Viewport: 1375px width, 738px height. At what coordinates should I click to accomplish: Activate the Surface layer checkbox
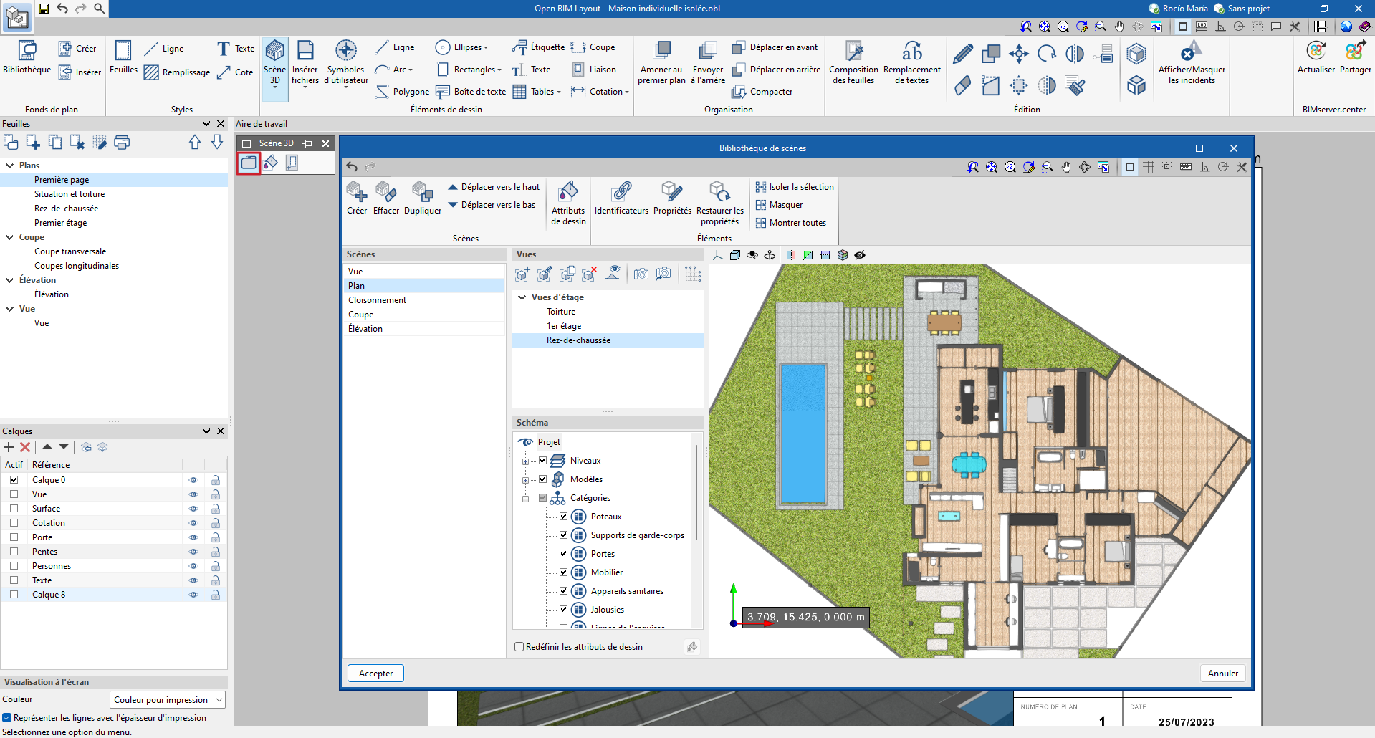pos(14,509)
